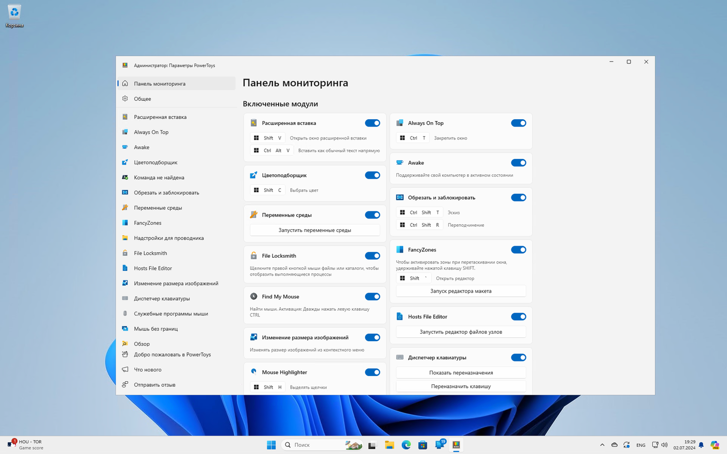The image size is (727, 454).
Task: Click the Выделять щелчки shortcut description
Action: (308, 387)
